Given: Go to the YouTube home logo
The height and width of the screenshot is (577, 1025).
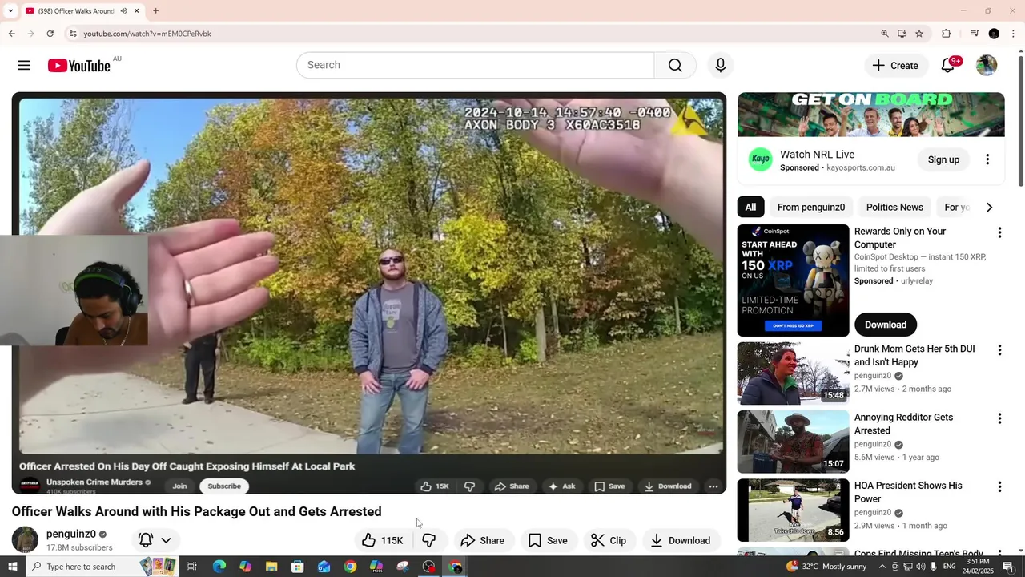Looking at the screenshot, I should 78,66.
